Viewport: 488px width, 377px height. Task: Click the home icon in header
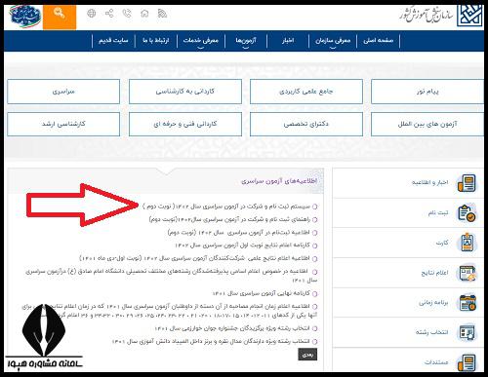coord(144,14)
